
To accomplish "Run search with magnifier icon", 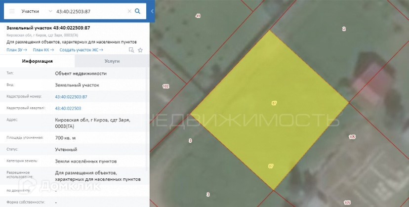I will pos(137,11).
